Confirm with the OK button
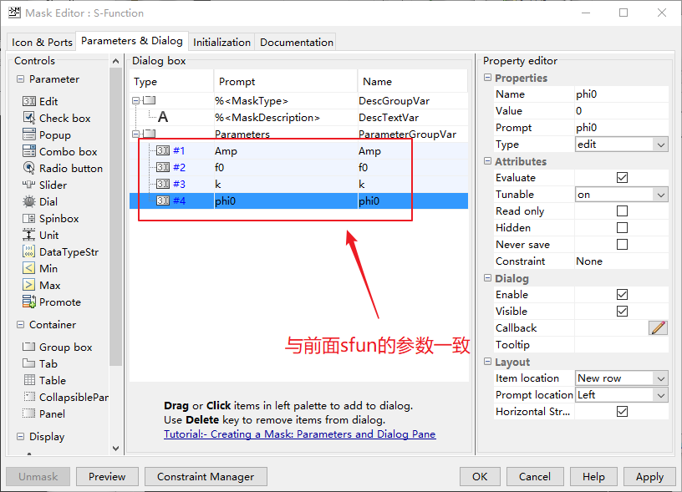This screenshot has width=682, height=492. pyautogui.click(x=480, y=477)
